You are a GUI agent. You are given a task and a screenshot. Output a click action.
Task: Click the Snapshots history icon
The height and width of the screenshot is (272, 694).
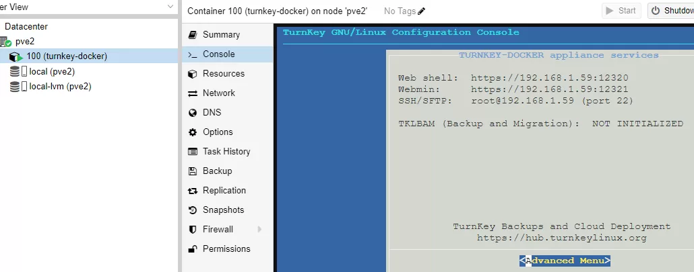coord(193,210)
